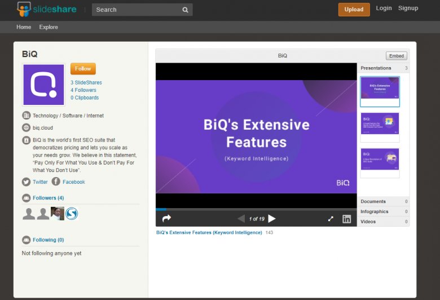Follow the BiQ profile

pos(83,69)
